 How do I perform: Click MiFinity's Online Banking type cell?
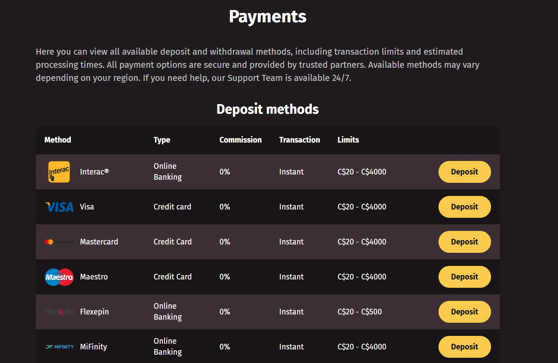[x=168, y=347]
